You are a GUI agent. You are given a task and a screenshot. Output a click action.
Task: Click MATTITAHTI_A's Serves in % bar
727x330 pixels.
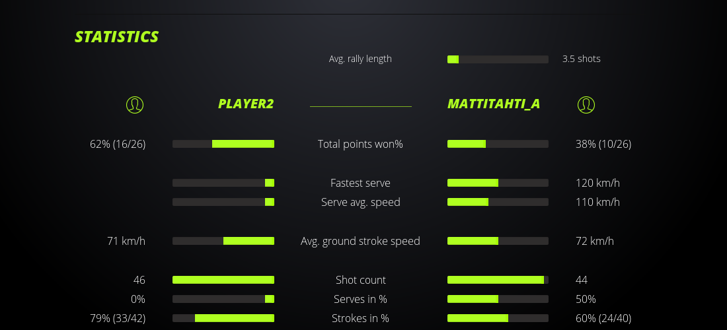click(498, 299)
